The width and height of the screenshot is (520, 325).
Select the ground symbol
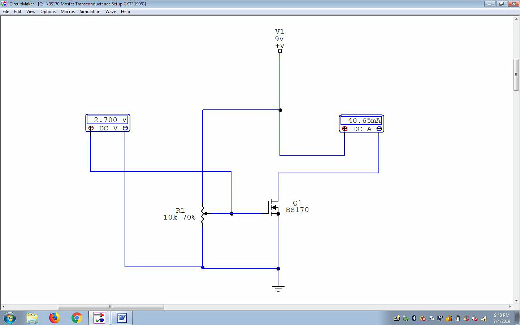click(x=278, y=289)
